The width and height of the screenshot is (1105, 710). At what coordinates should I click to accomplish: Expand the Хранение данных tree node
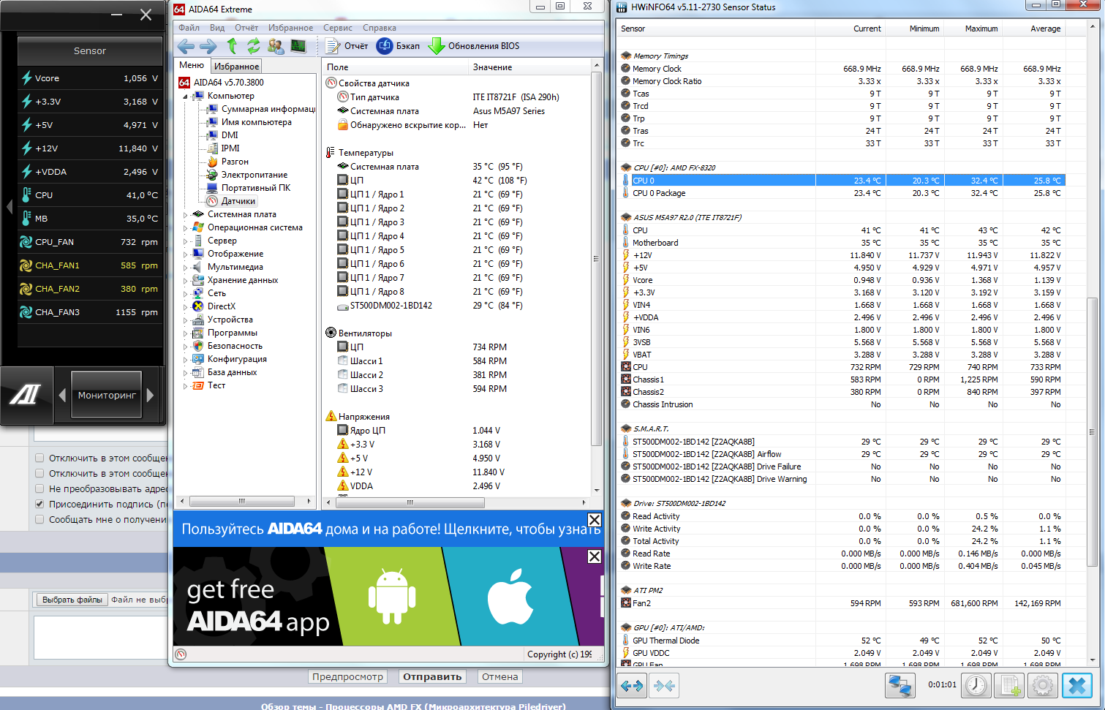point(185,280)
